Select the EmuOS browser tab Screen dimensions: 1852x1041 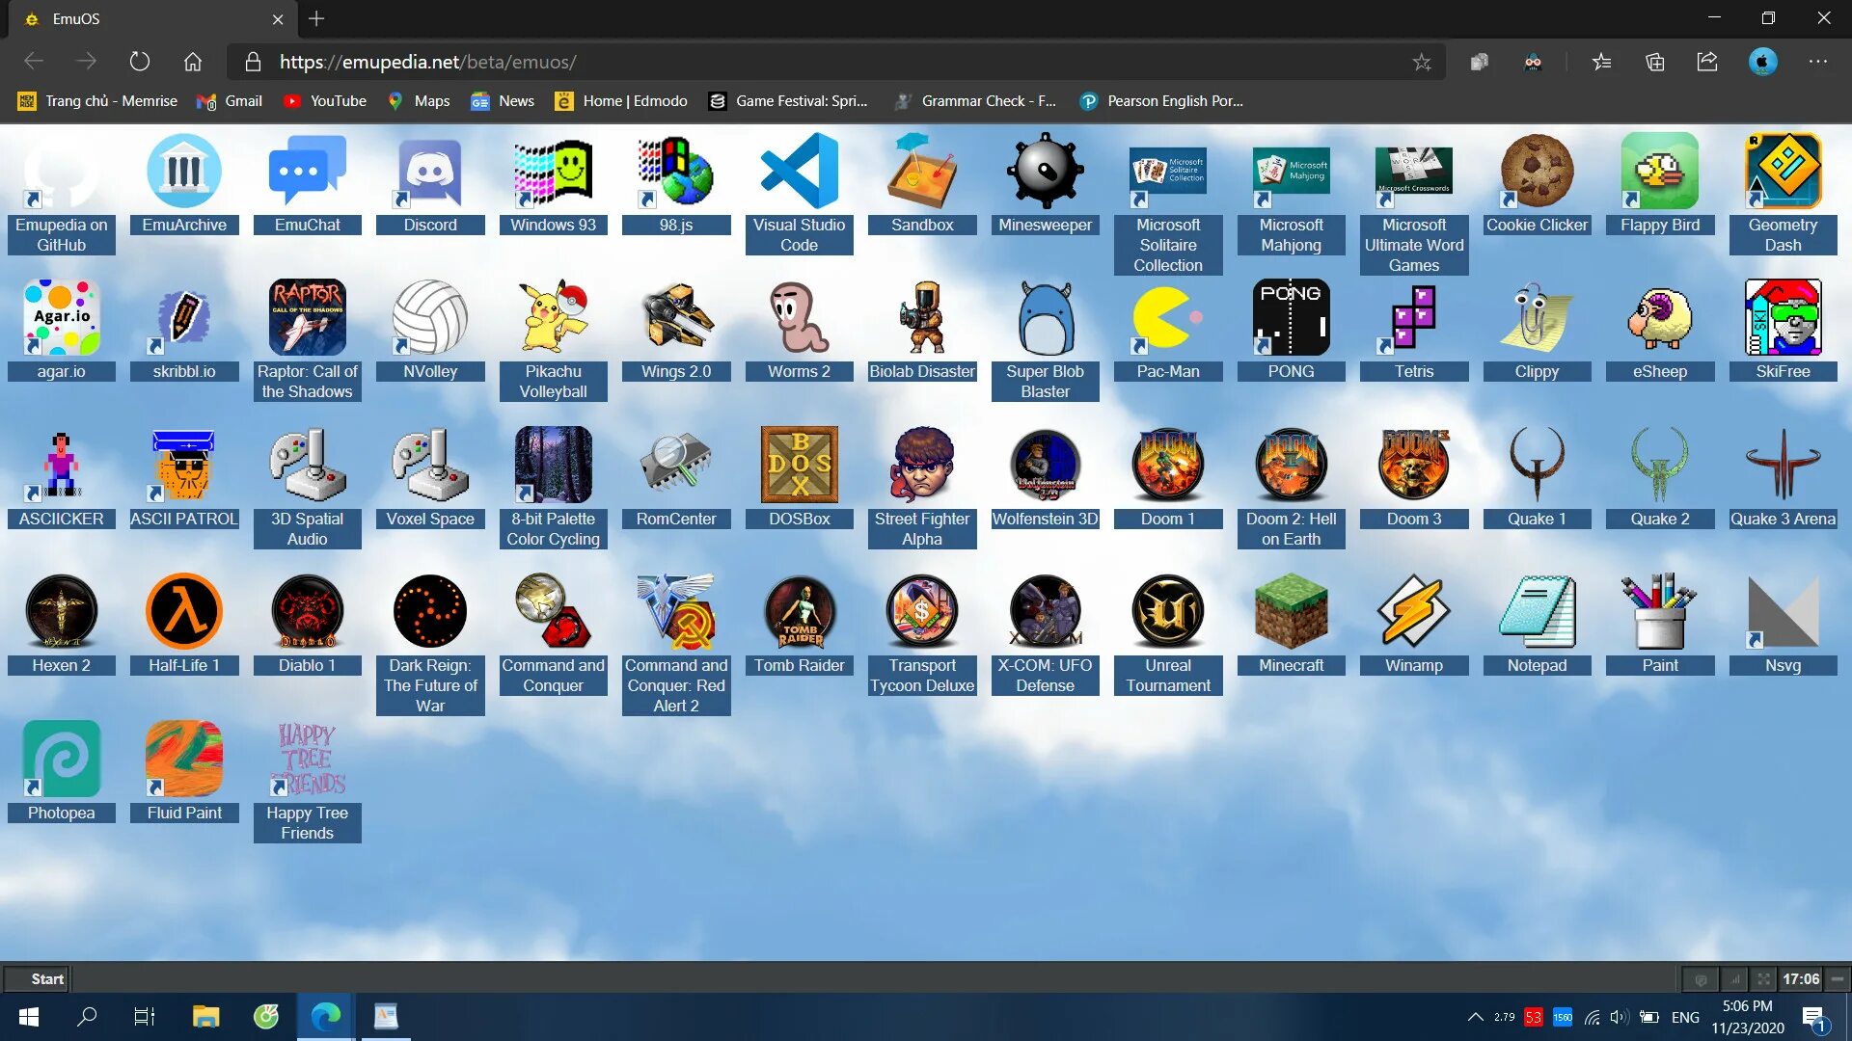154,18
